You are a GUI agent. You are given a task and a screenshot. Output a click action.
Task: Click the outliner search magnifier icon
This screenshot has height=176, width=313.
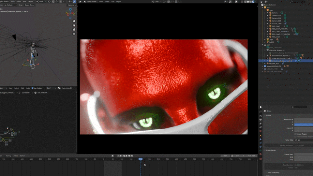tap(291, 2)
